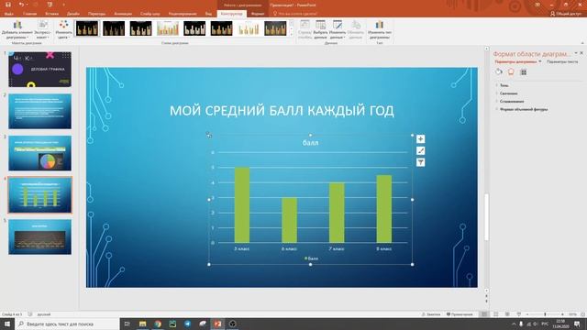
Task: Switch to the Главная ribbon tab
Action: (x=29, y=14)
